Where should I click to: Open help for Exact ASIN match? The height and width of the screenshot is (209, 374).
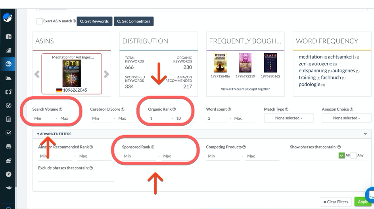tap(74, 21)
